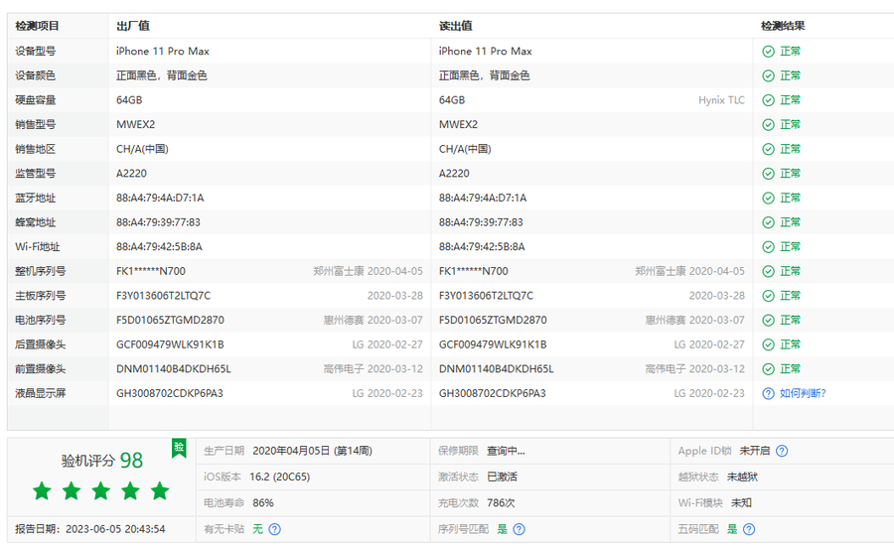Open the help icon beside 五码匹配

pyautogui.click(x=749, y=529)
